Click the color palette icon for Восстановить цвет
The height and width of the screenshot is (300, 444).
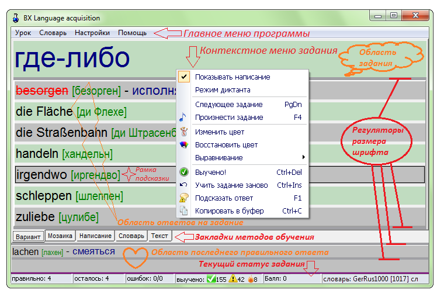coord(184,145)
